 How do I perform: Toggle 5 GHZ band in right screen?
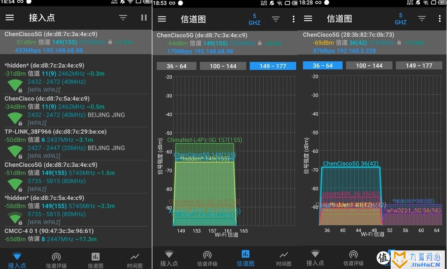pos(401,19)
